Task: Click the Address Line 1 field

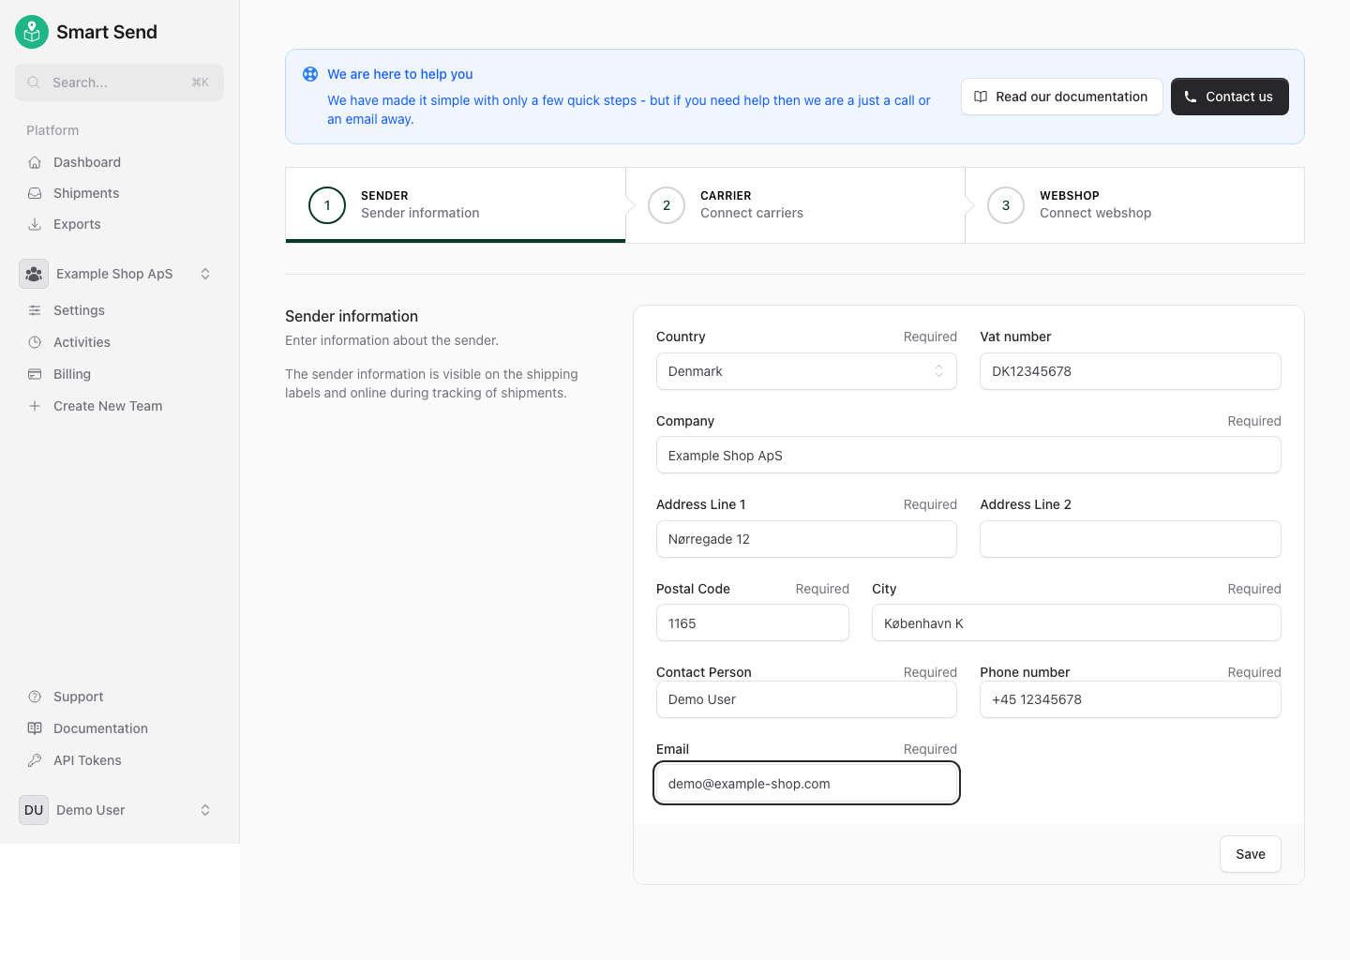Action: pyautogui.click(x=806, y=539)
